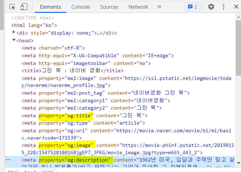Click the naverme_profile.jpg URL text
The width and height of the screenshot is (241, 172).
[x=127, y=82]
